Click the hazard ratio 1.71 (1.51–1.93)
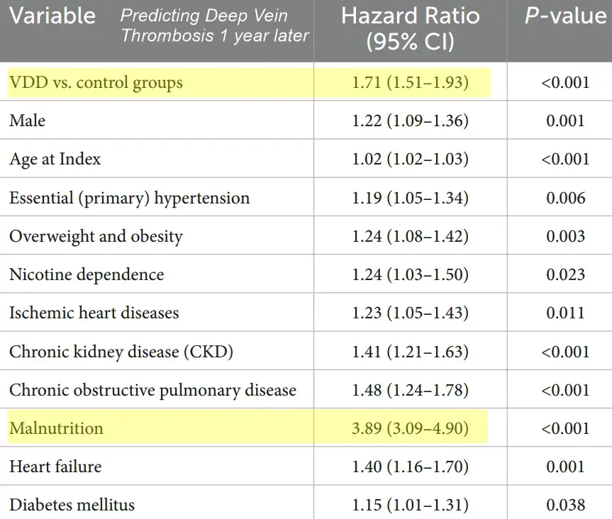Image resolution: width=612 pixels, height=519 pixels. [x=411, y=83]
